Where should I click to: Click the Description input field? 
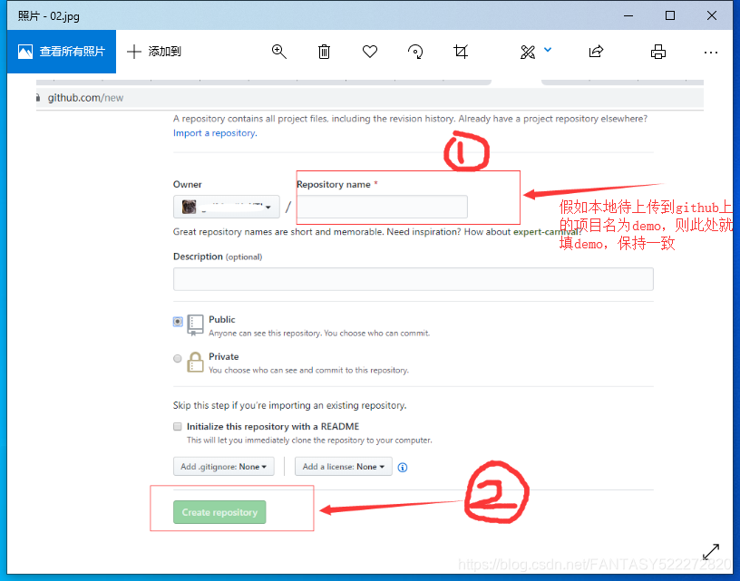(413, 279)
